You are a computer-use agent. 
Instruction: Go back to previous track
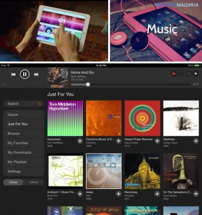coord(13,74)
